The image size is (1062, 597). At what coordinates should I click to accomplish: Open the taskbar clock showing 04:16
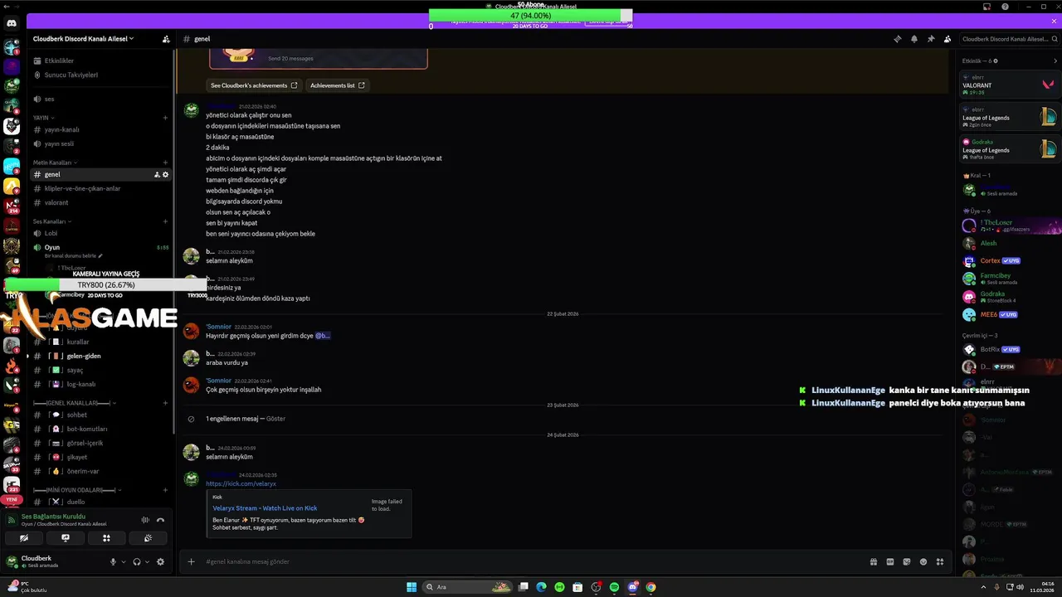point(1041,587)
